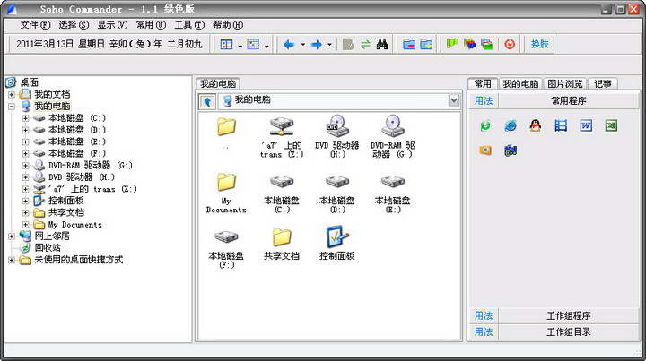Viewport: 646px width, 361px height.
Task: Click the colored cubes toolbar icon
Action: pos(469,44)
